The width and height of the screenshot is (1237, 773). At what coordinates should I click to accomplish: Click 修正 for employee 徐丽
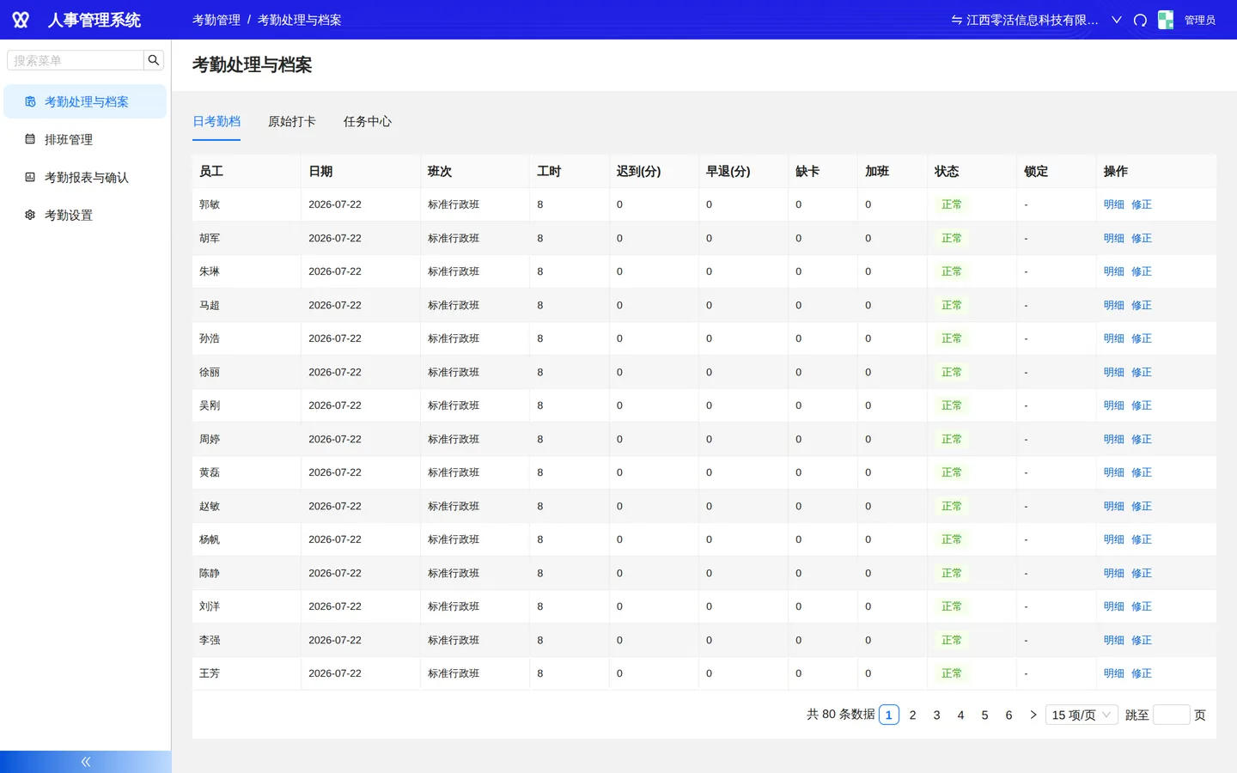(x=1142, y=372)
